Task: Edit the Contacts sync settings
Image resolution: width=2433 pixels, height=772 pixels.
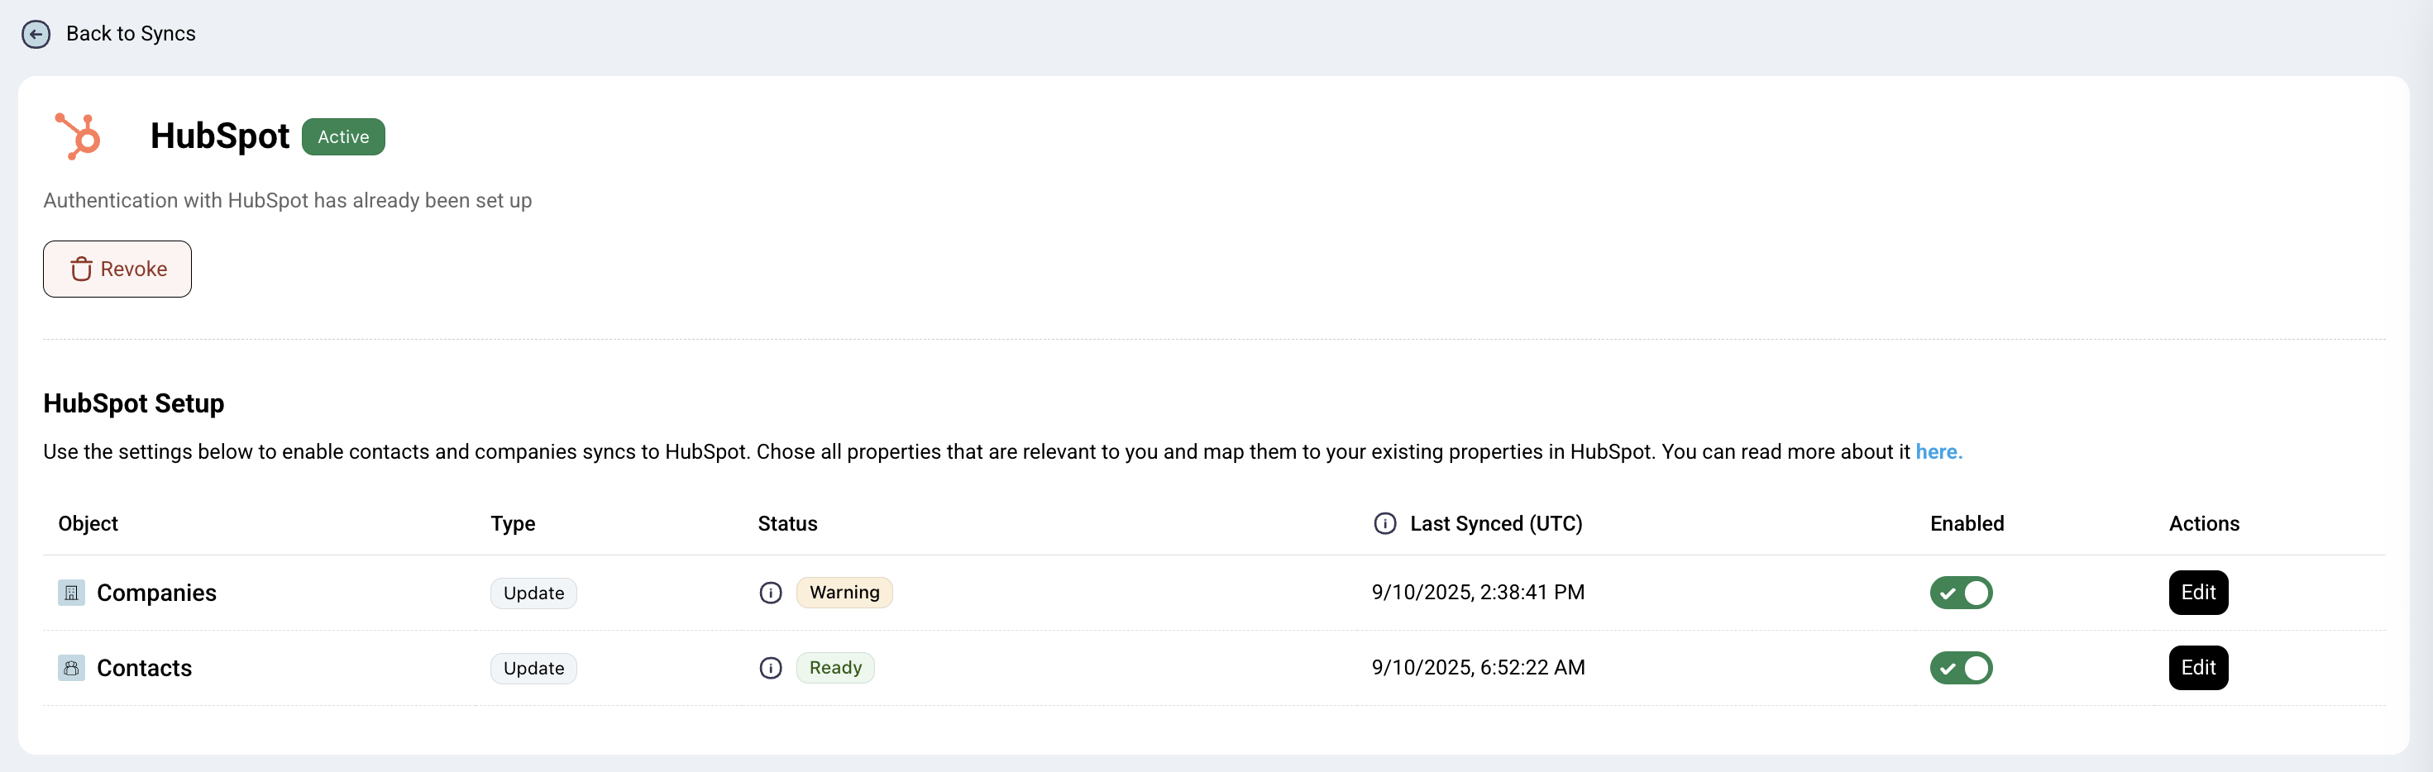Action: pos(2198,668)
